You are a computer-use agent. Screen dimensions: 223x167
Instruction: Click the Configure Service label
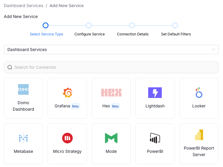(x=90, y=34)
